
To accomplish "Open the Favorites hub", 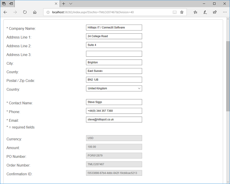I will coord(195,12).
